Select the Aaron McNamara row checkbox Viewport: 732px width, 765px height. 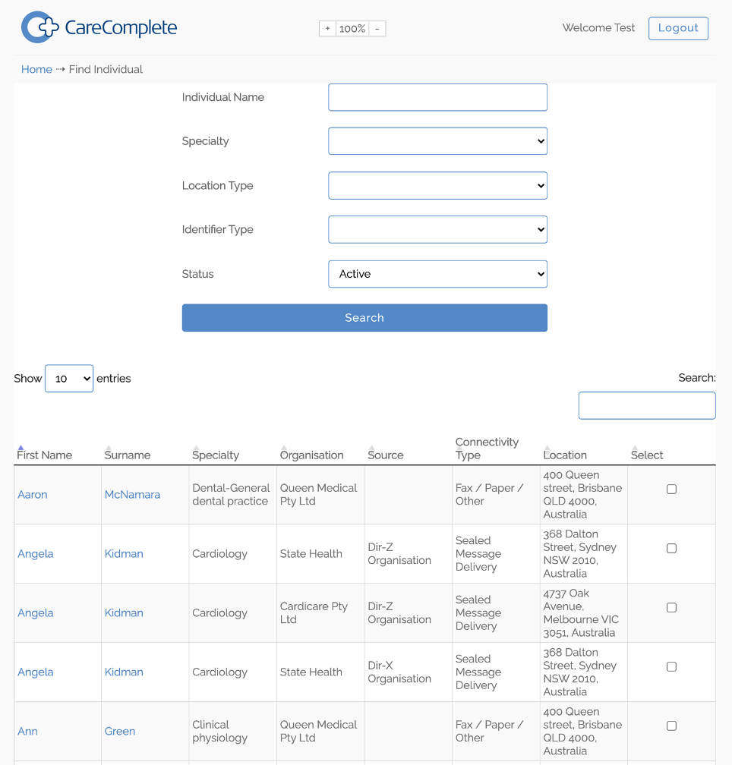(671, 489)
